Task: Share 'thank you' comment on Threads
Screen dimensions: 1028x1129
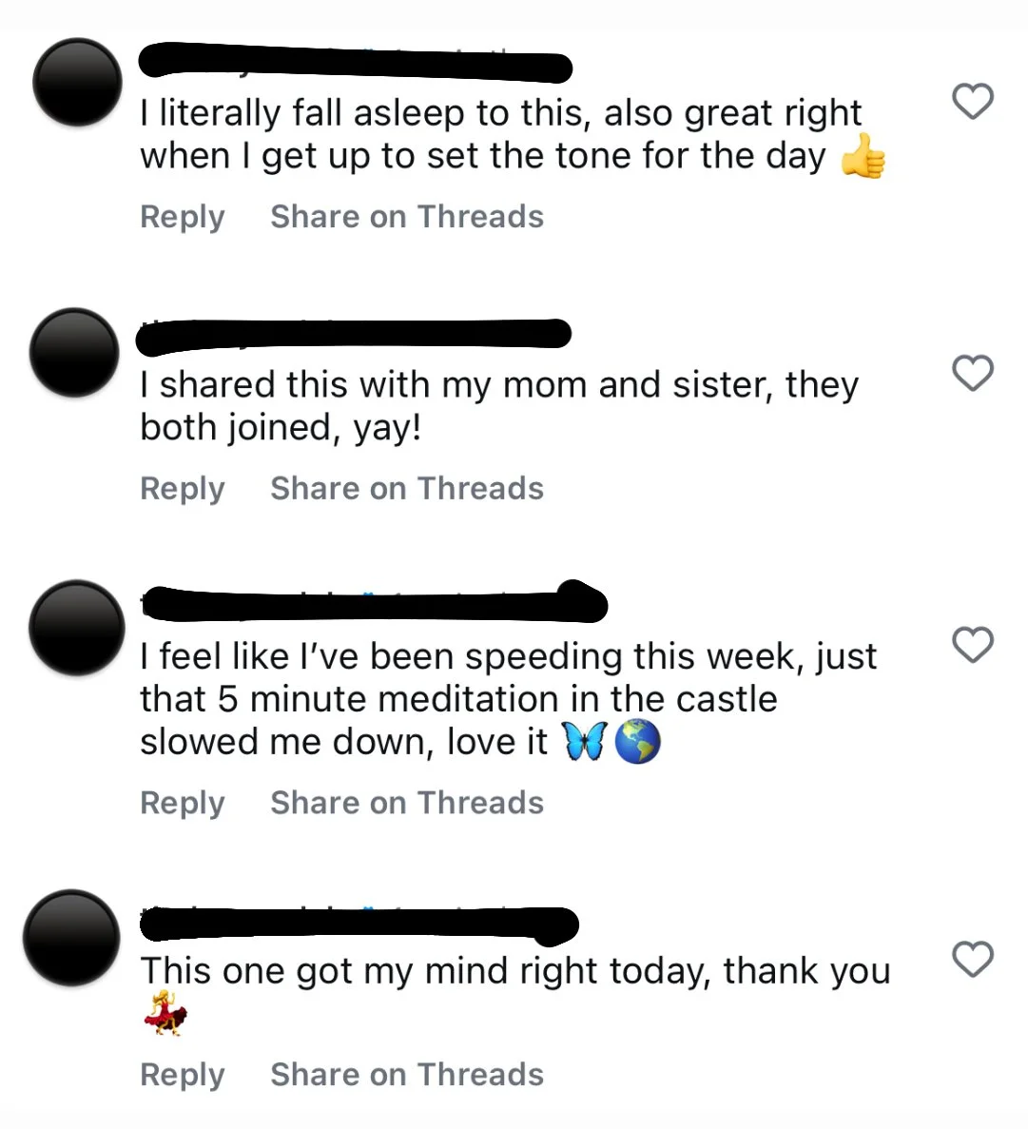Action: (x=407, y=1075)
